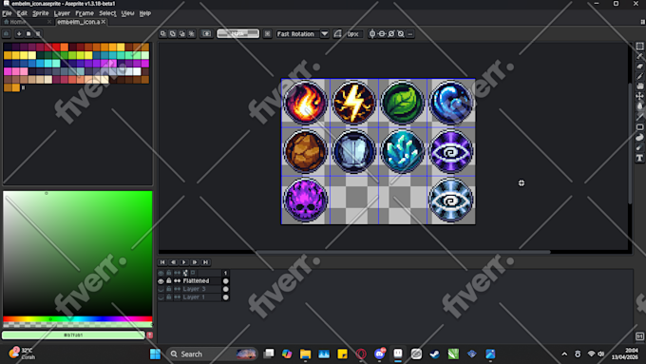The image size is (646, 364).
Task: Show Layer 3 using its eye icon
Action: click(x=161, y=289)
